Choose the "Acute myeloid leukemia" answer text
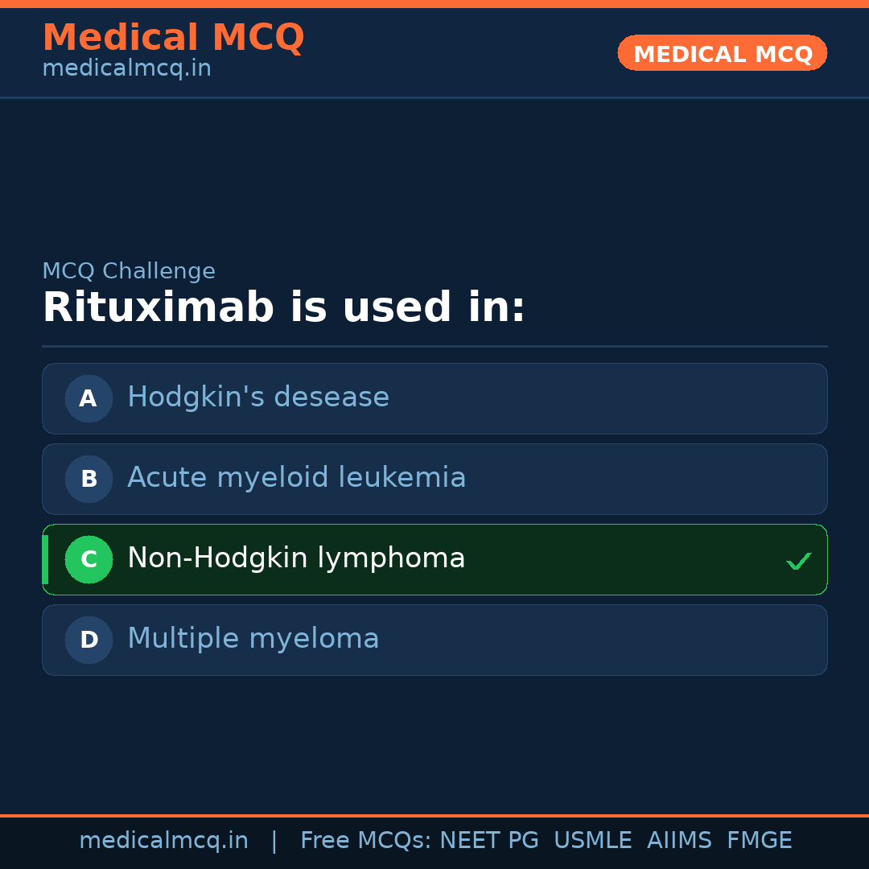This screenshot has width=869, height=869. [x=297, y=478]
